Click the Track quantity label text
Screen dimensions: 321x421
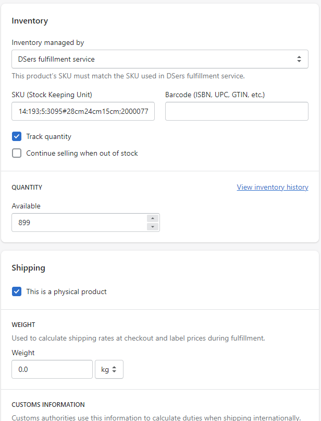[x=49, y=137]
